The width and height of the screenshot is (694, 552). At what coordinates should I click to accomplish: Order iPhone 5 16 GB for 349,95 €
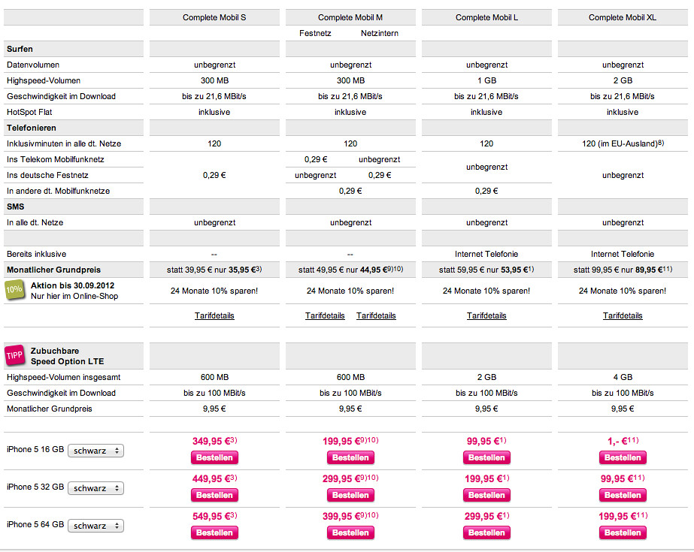click(214, 457)
